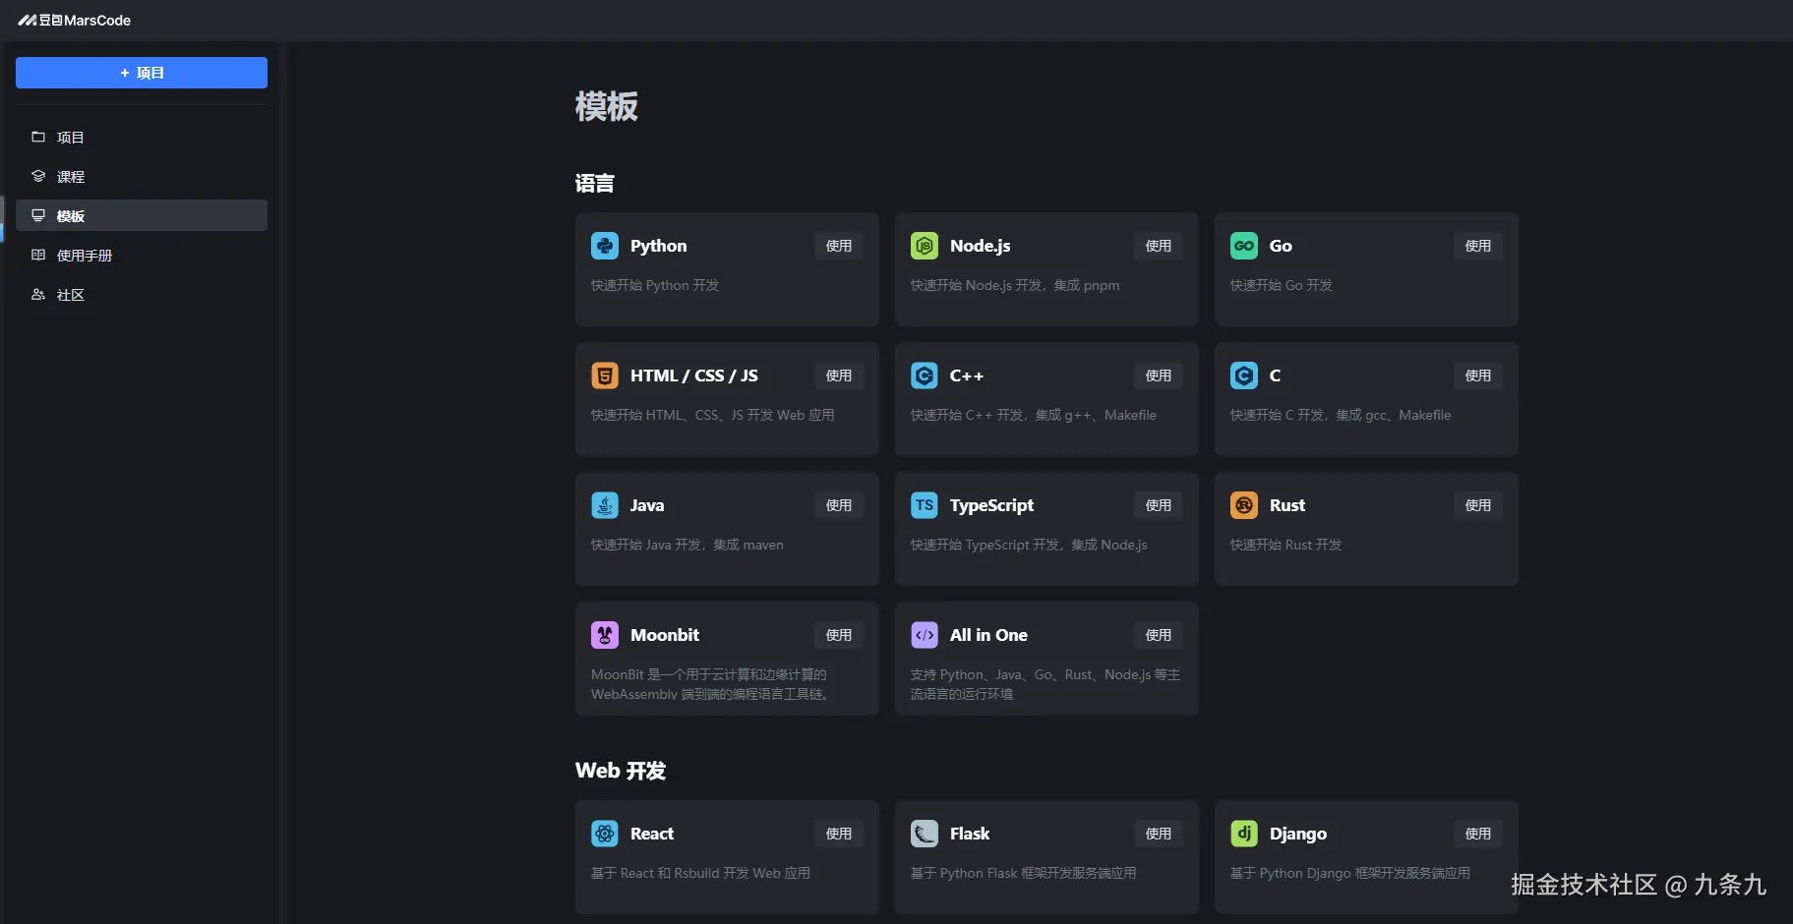Click the All in One template icon
This screenshot has height=924, width=1793.
pos(925,635)
